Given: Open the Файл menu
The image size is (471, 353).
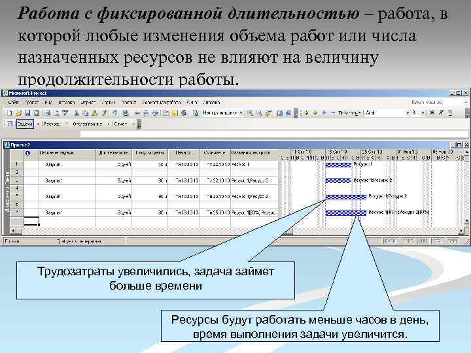Looking at the screenshot, I should [14, 103].
